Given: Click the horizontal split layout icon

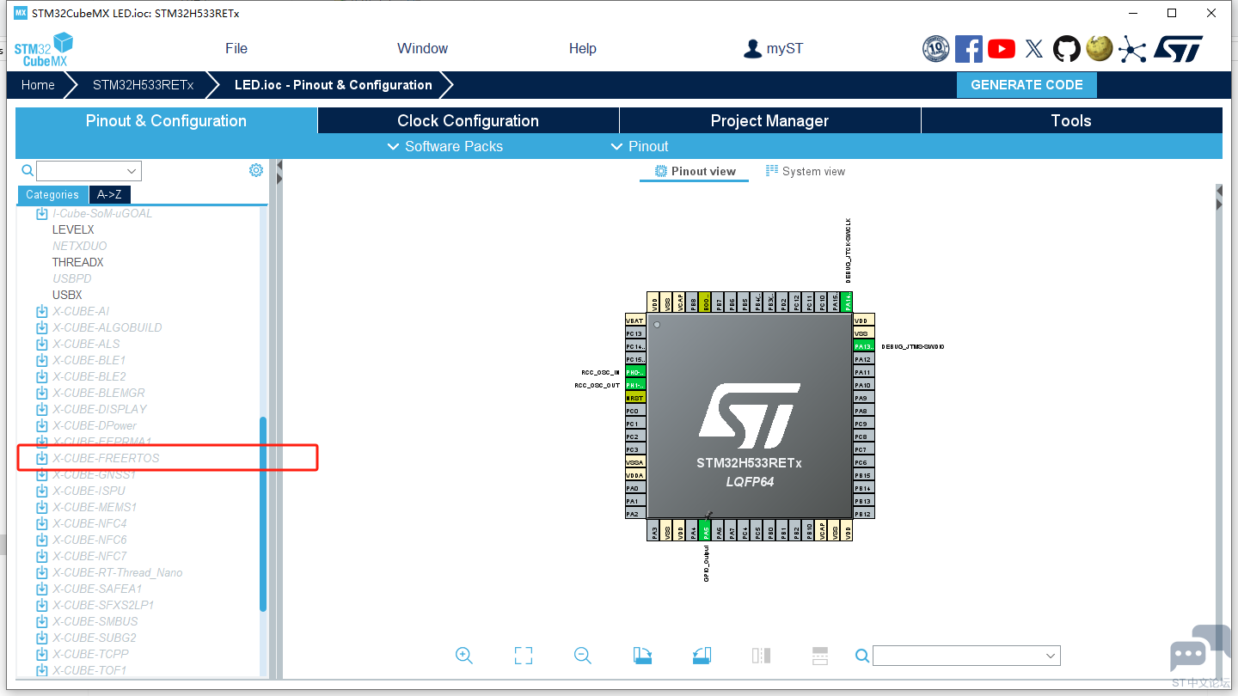Looking at the screenshot, I should click(x=820, y=656).
